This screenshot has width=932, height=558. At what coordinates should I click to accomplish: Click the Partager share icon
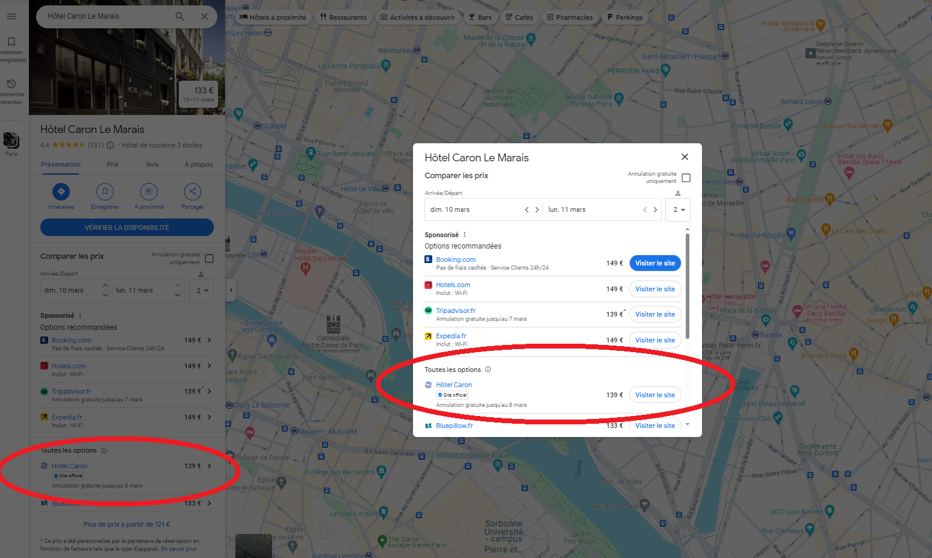point(193,191)
